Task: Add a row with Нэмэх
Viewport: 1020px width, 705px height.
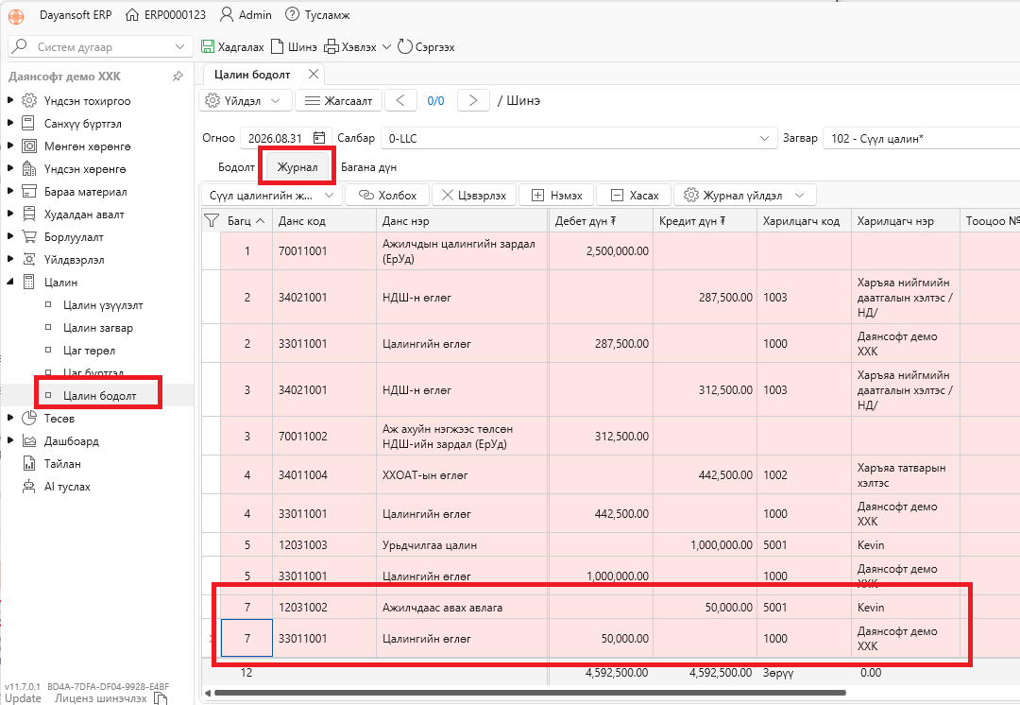Action: pos(557,196)
